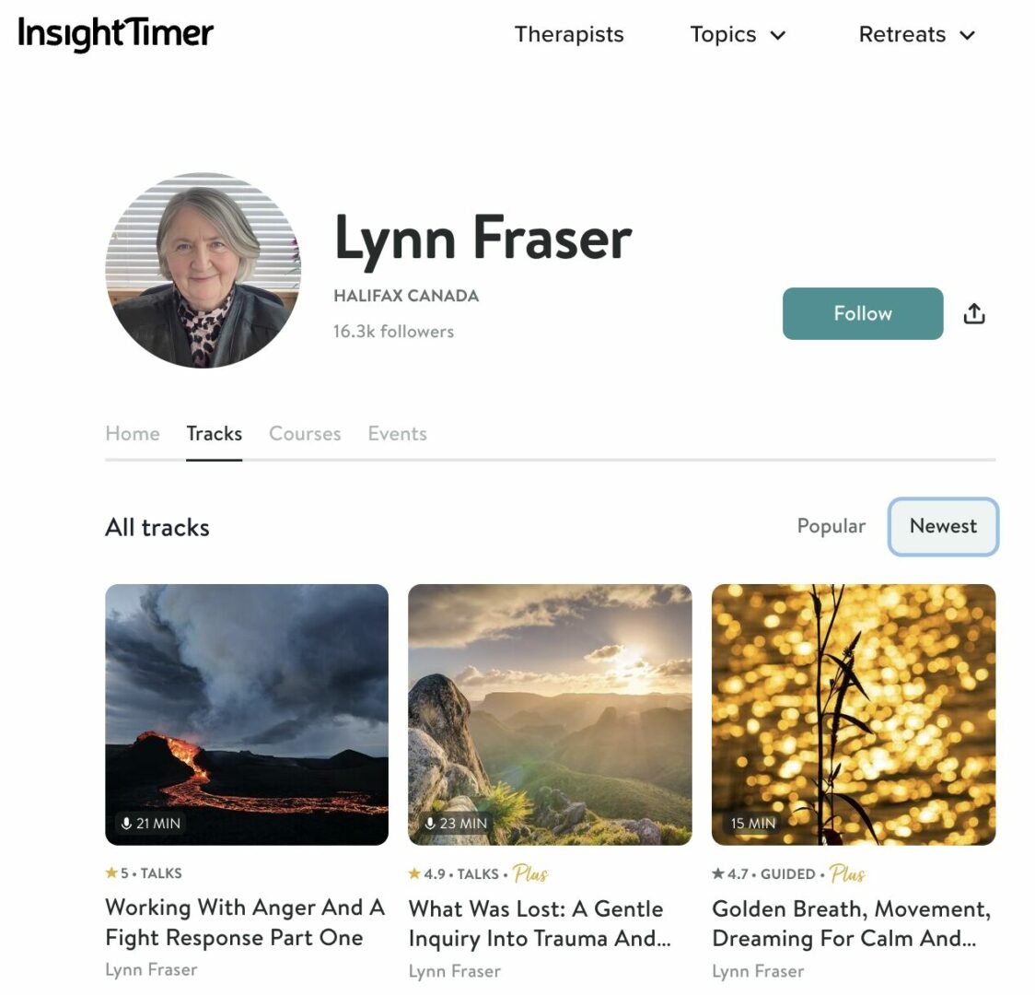The height and width of the screenshot is (995, 1035).
Task: Expand the Retreats dropdown menu
Action: 917,34
